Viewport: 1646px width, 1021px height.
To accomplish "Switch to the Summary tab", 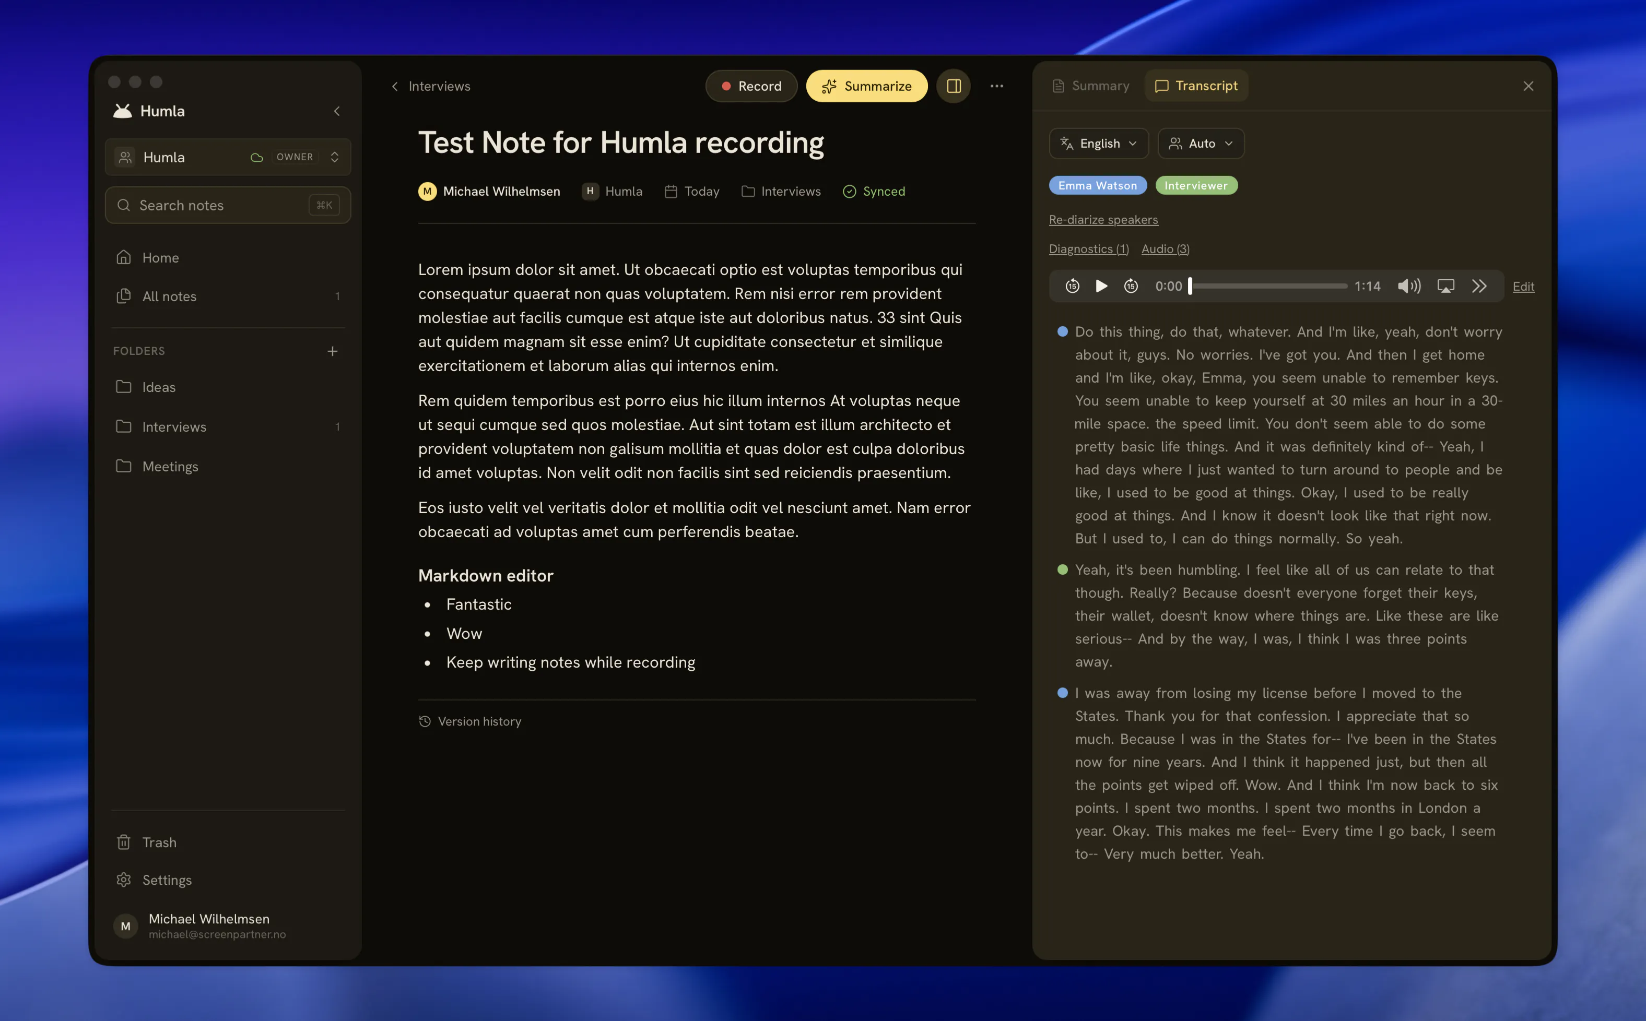I will (x=1090, y=86).
